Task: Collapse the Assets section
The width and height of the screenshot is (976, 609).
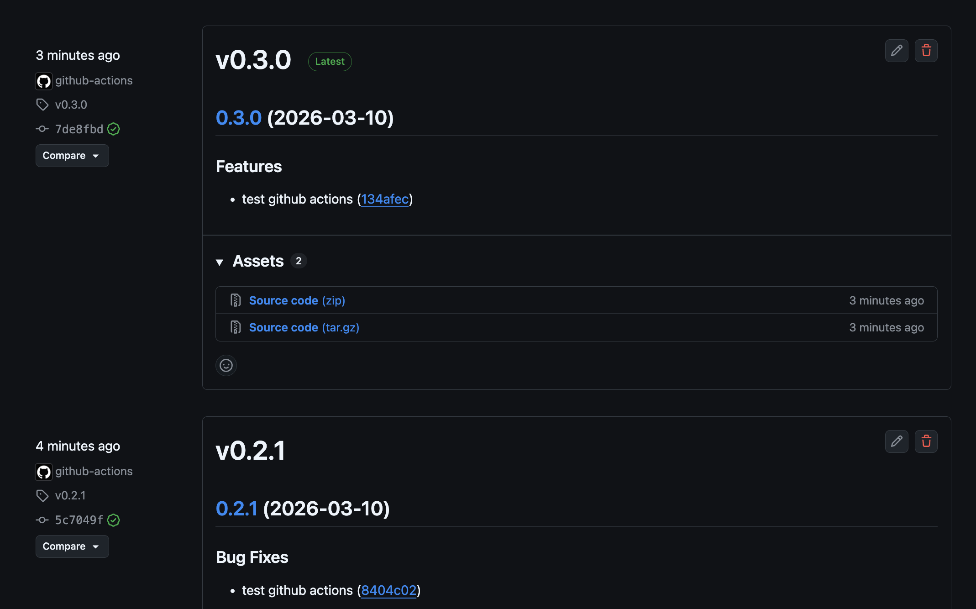Action: 220,262
